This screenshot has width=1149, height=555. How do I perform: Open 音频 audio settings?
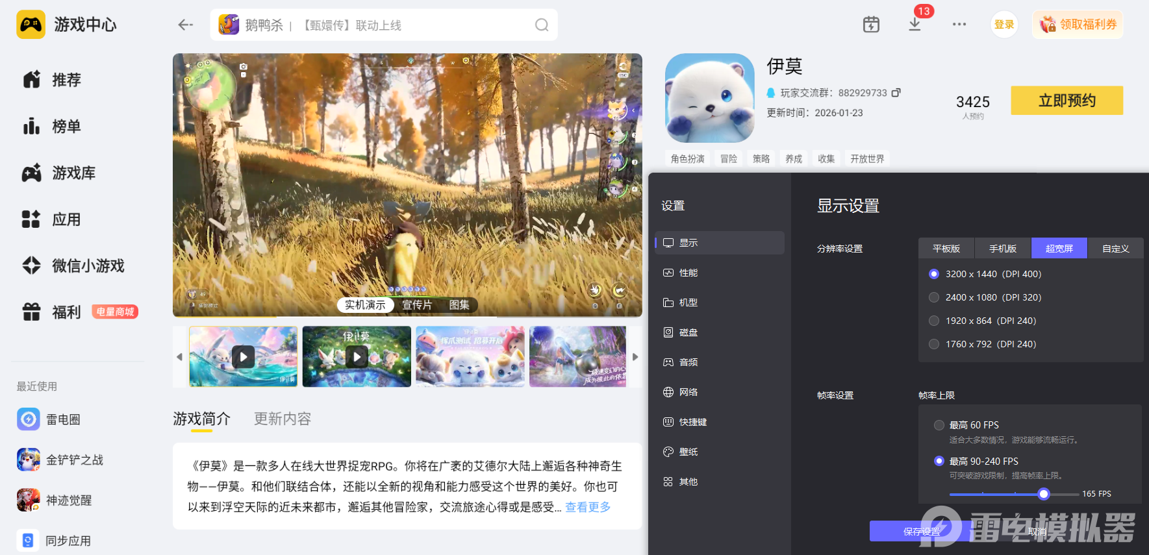720,362
